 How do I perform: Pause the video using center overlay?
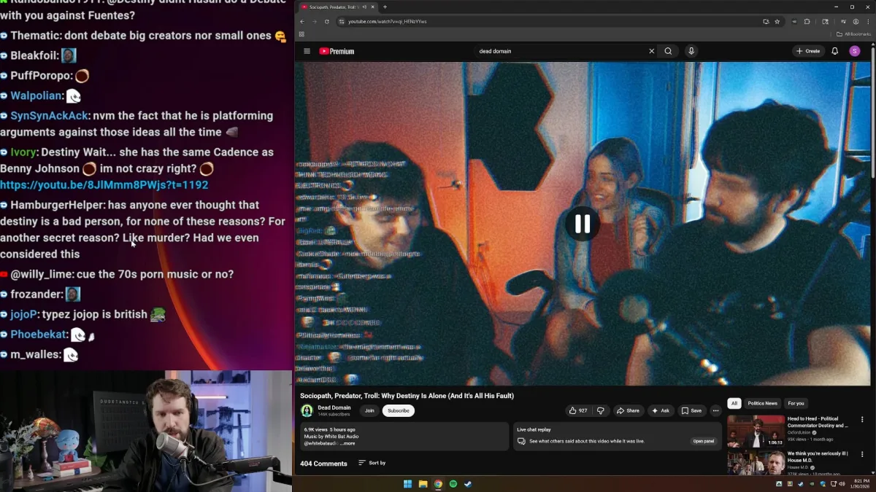coord(582,224)
